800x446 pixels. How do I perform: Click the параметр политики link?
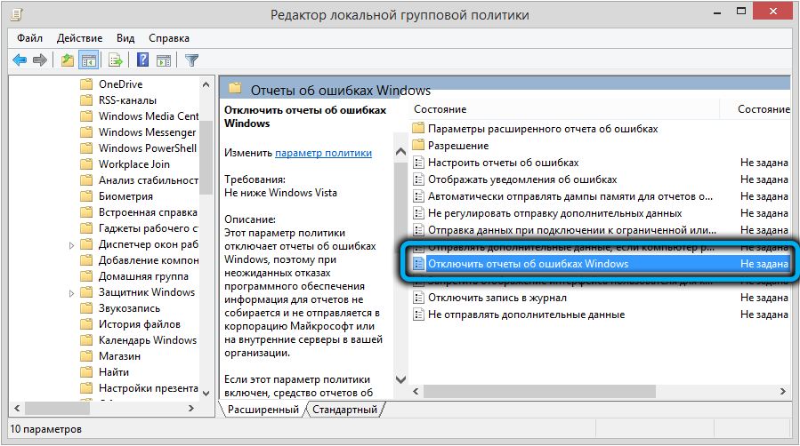pyautogui.click(x=323, y=153)
